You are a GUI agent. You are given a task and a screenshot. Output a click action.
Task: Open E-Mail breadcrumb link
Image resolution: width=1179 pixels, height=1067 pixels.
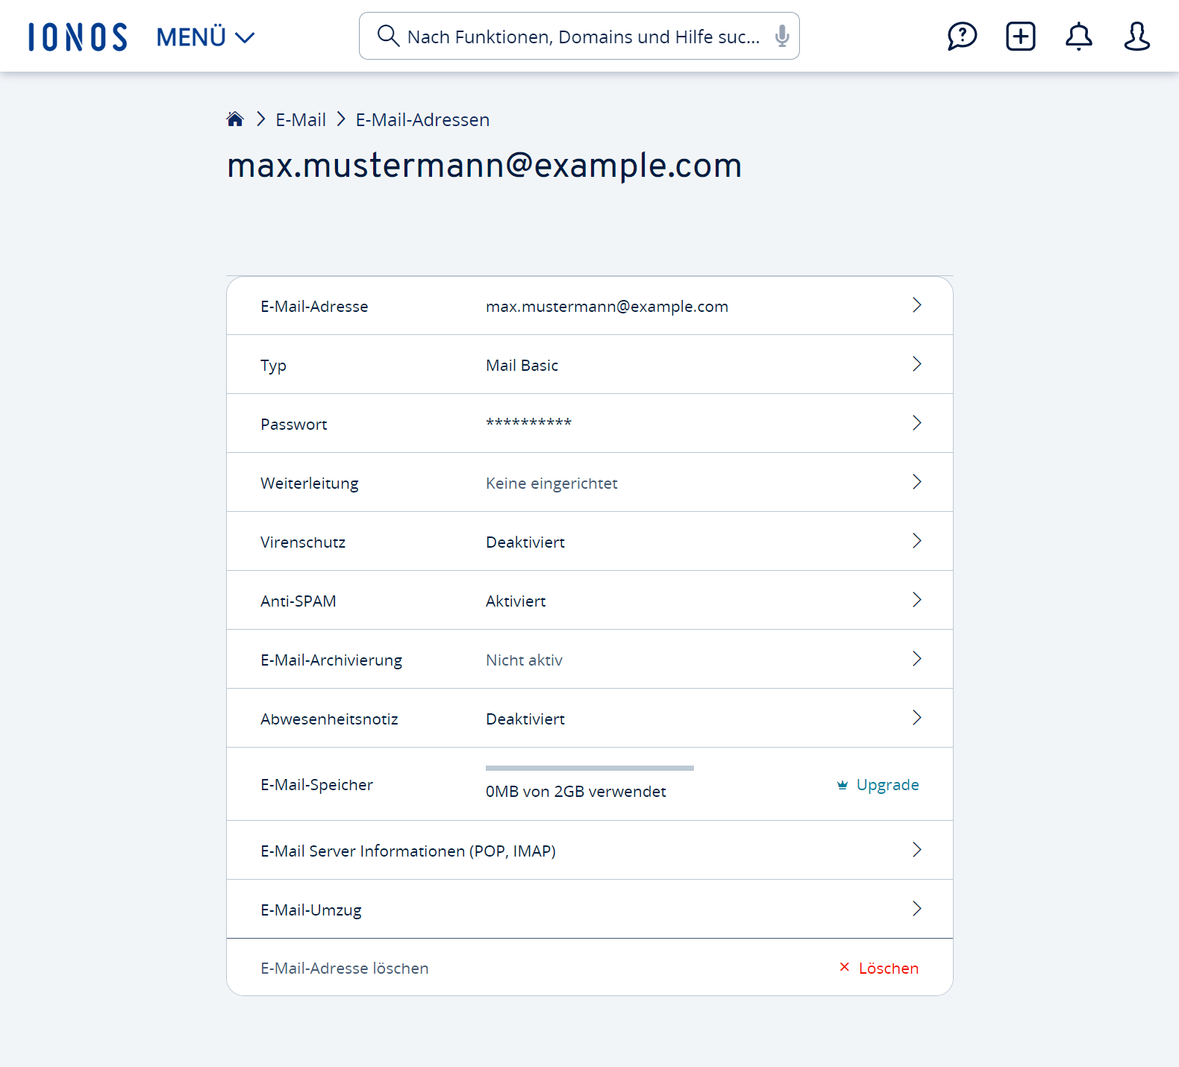click(301, 119)
